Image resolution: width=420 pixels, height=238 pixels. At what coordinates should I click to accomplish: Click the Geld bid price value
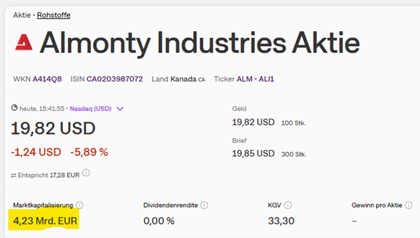[x=253, y=122]
